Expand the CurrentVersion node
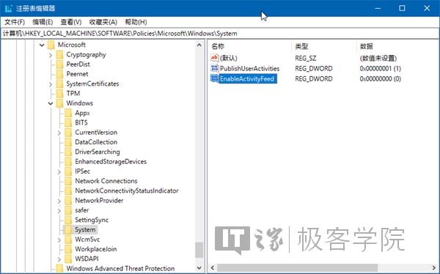Image resolution: width=440 pixels, height=274 pixels. tap(59, 133)
